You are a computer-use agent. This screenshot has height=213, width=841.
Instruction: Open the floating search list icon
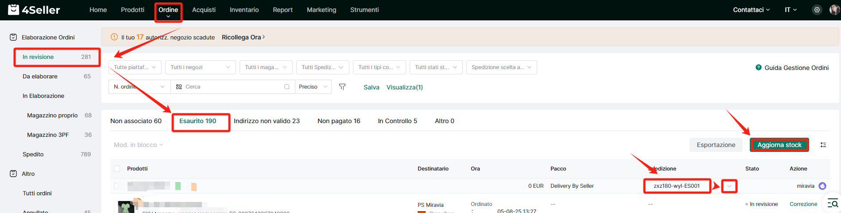(833, 204)
